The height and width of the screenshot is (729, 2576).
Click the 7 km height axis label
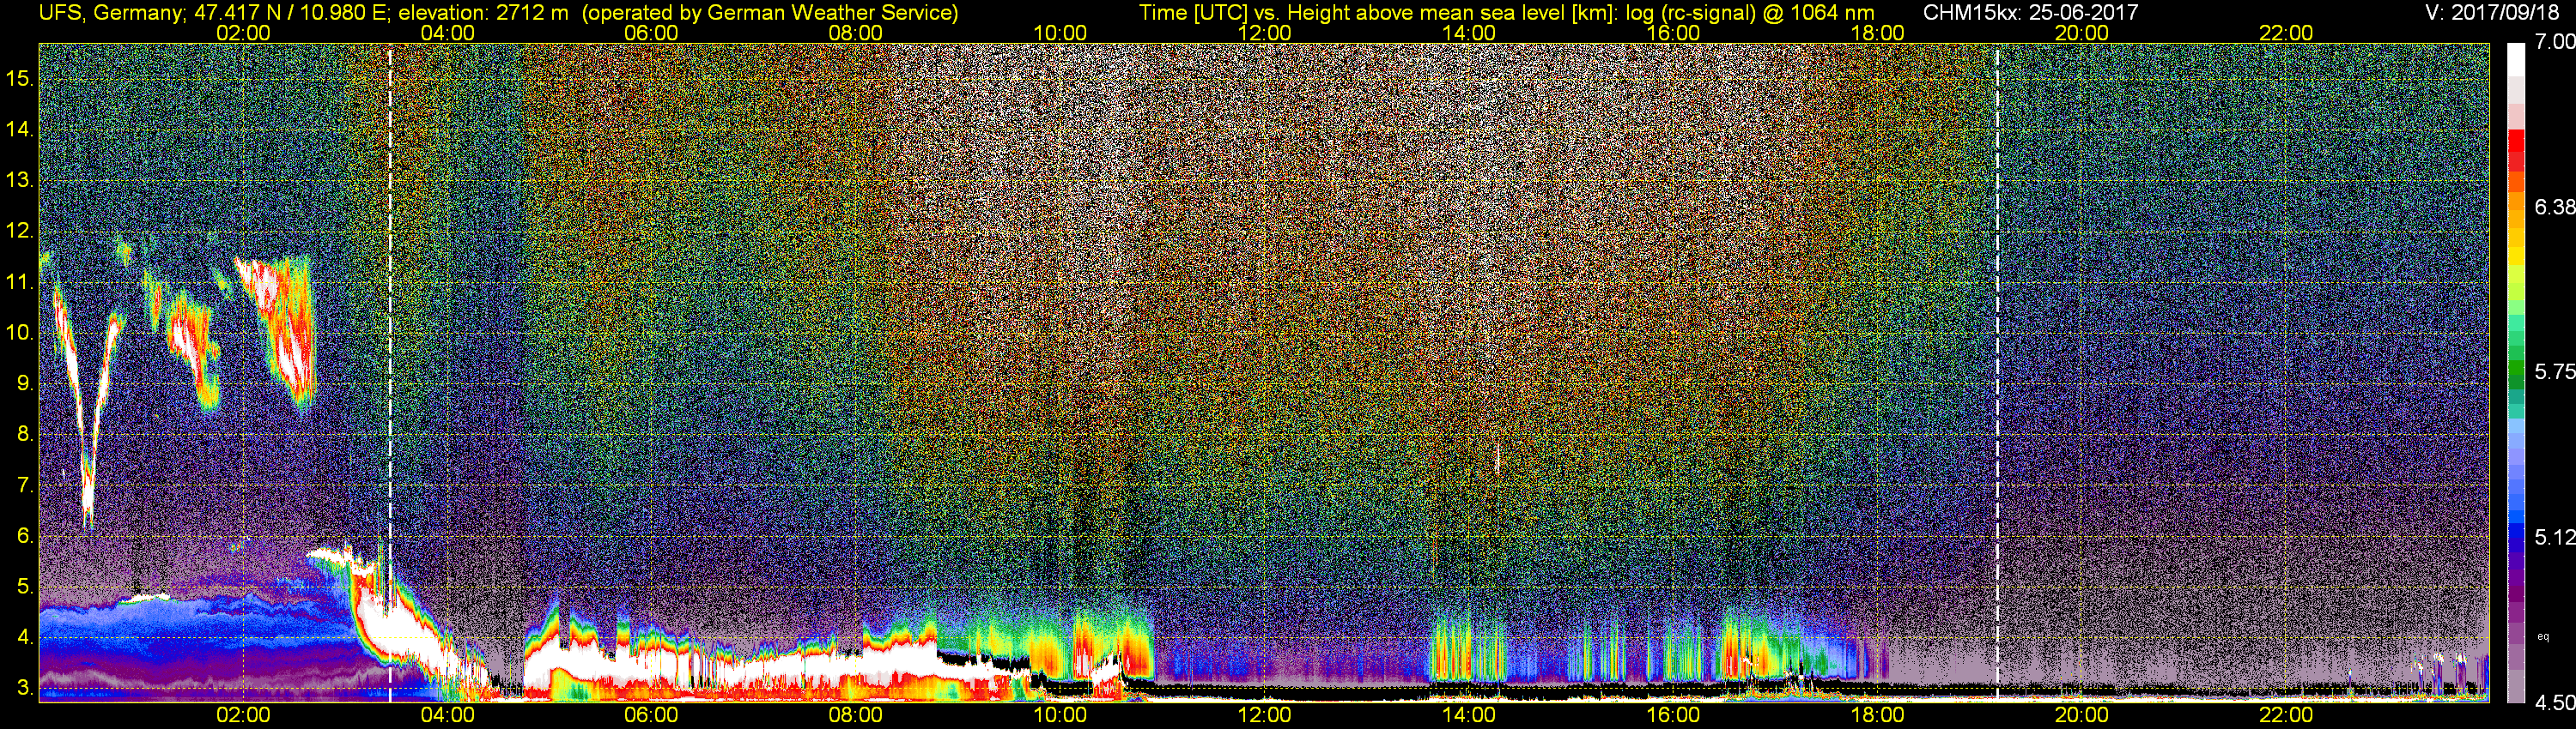[25, 485]
